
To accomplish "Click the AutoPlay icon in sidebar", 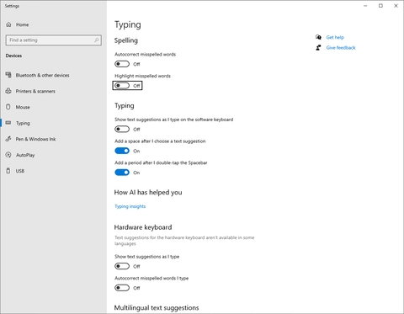I will click(x=8, y=155).
